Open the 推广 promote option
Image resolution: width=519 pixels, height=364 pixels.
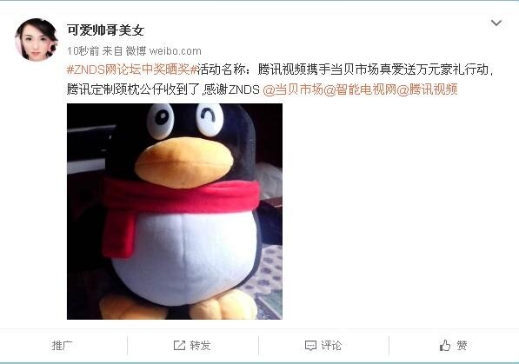(x=63, y=346)
